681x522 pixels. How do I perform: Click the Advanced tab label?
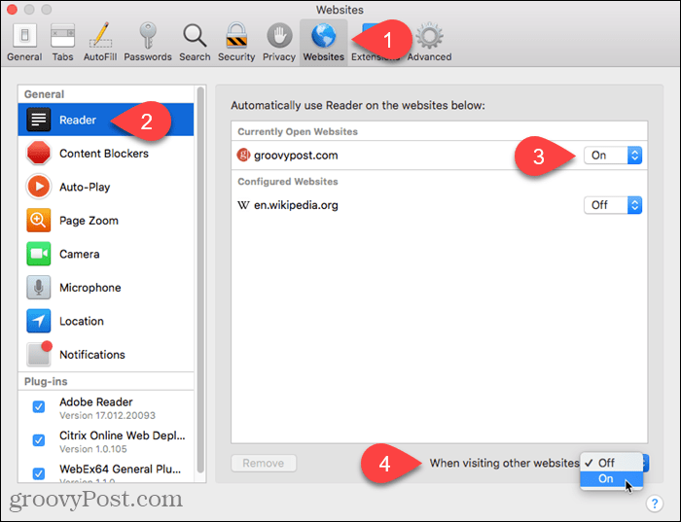coord(430,56)
